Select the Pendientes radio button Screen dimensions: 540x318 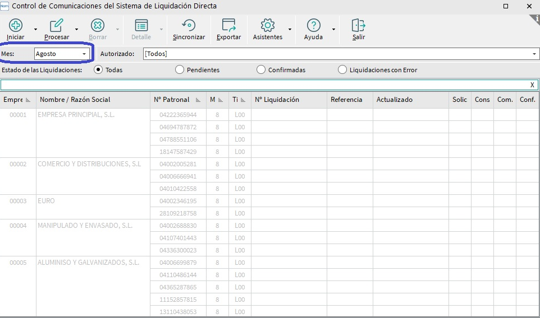pyautogui.click(x=180, y=70)
